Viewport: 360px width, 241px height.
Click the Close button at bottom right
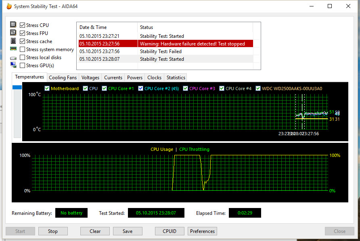[339, 231]
